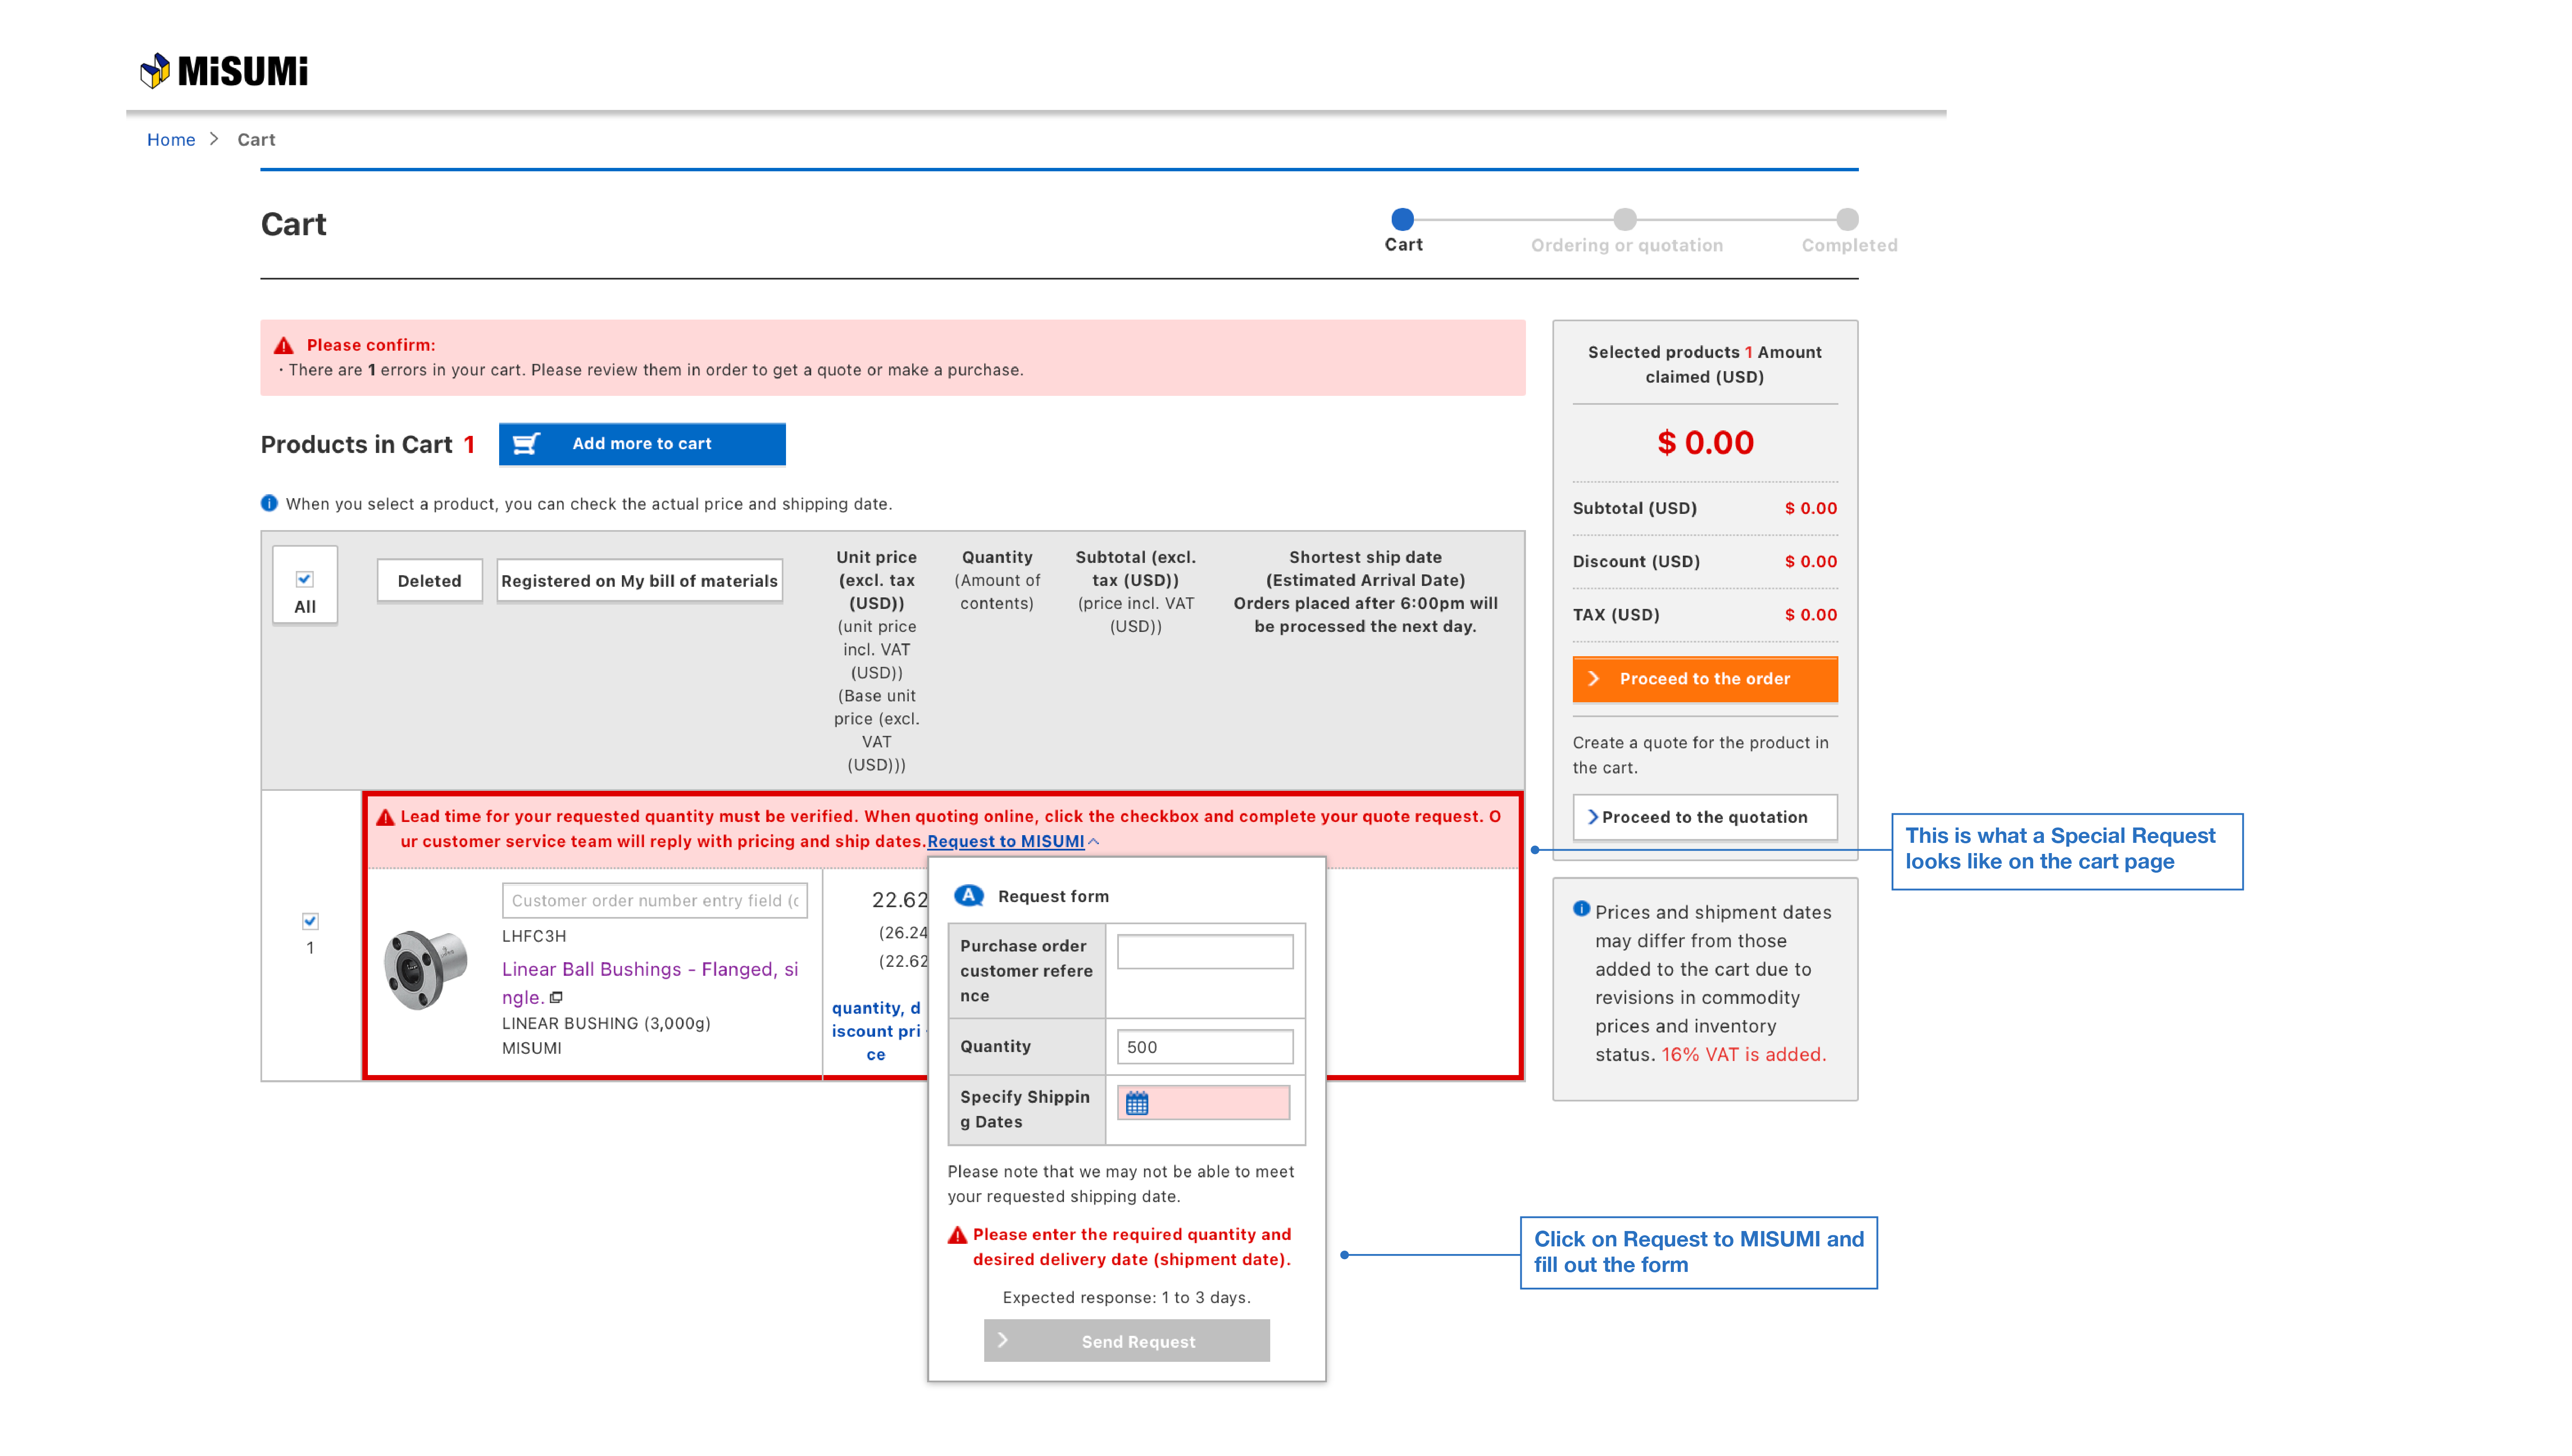Click the Completed step dot
The image size is (2572, 1456).
[x=1848, y=219]
